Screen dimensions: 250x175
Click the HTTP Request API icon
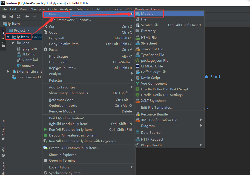coord(137,140)
